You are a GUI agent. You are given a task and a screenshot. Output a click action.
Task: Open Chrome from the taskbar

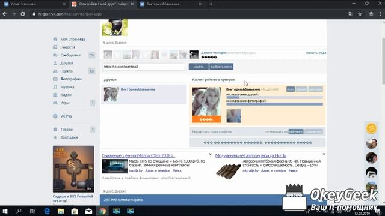[x=102, y=211]
